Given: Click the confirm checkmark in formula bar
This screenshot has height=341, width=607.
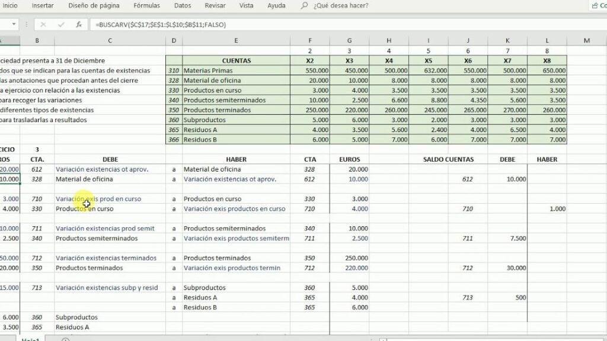Looking at the screenshot, I should [x=61, y=24].
